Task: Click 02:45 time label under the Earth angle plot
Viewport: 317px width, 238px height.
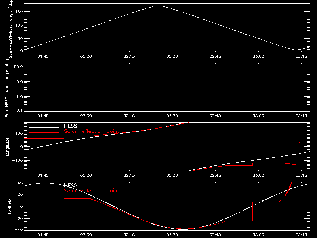Action: pyautogui.click(x=215, y=56)
